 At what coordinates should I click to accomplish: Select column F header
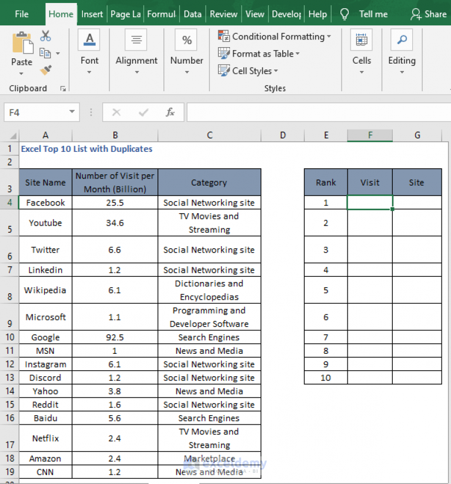[370, 135]
